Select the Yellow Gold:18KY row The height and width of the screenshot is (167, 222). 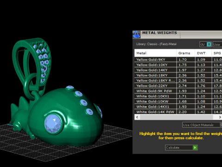click(x=178, y=75)
